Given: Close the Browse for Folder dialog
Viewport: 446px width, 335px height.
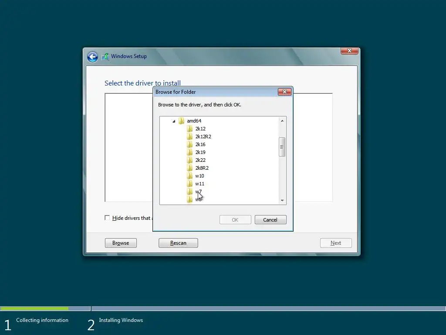Looking at the screenshot, I should tap(284, 92).
